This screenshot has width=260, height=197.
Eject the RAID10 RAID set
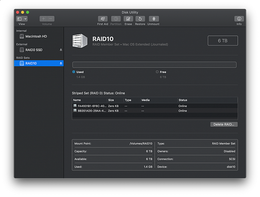(x=61, y=63)
